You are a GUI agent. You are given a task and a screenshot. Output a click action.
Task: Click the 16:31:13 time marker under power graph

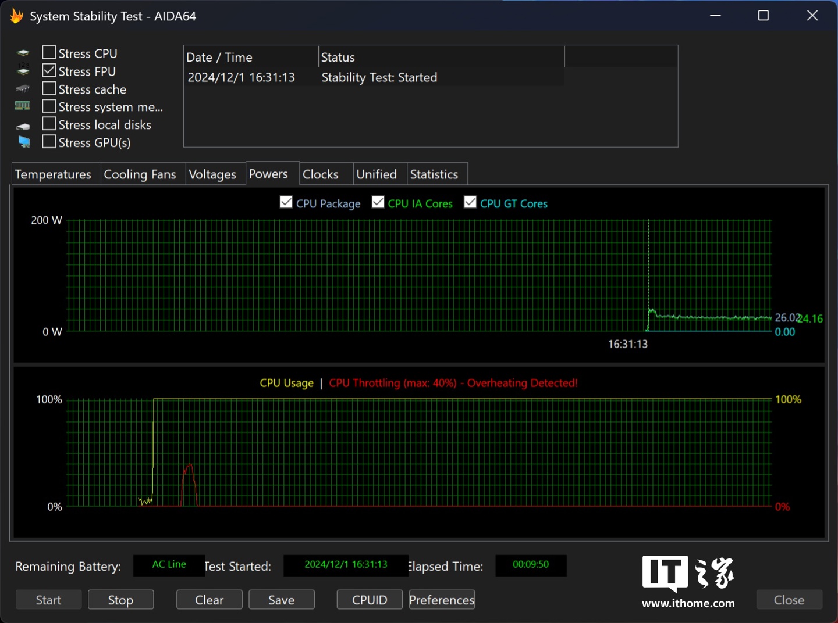[x=628, y=344]
